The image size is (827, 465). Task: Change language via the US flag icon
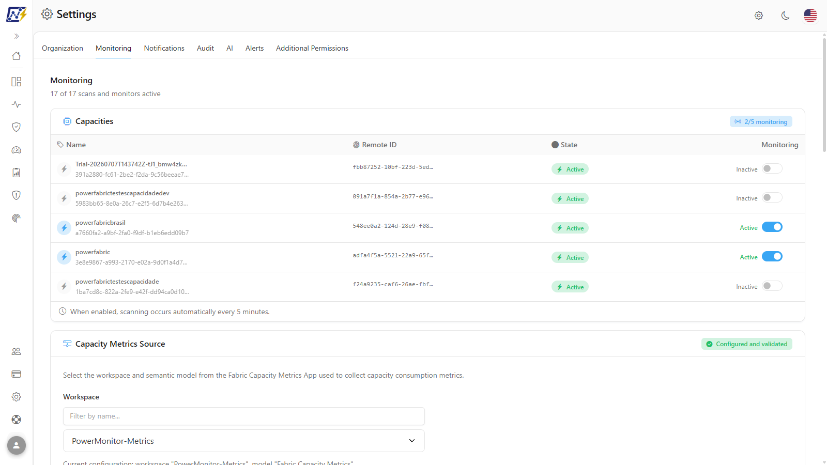(810, 16)
